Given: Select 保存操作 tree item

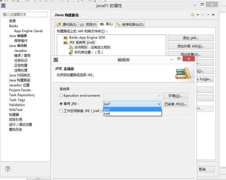Looking at the screenshot, I should click(x=21, y=41).
